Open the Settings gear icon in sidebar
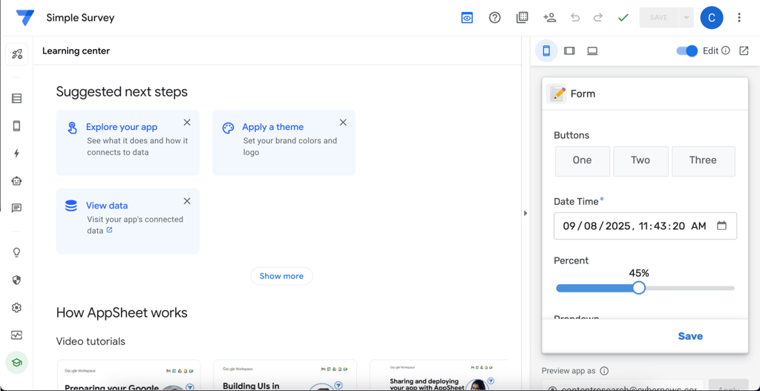This screenshot has width=760, height=391. point(16,308)
